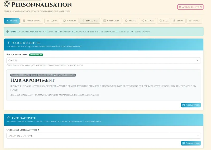Open the Équipe tab

51,21
